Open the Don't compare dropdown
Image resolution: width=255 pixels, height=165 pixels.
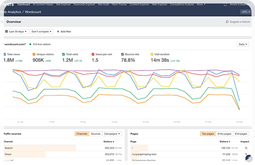click(41, 31)
